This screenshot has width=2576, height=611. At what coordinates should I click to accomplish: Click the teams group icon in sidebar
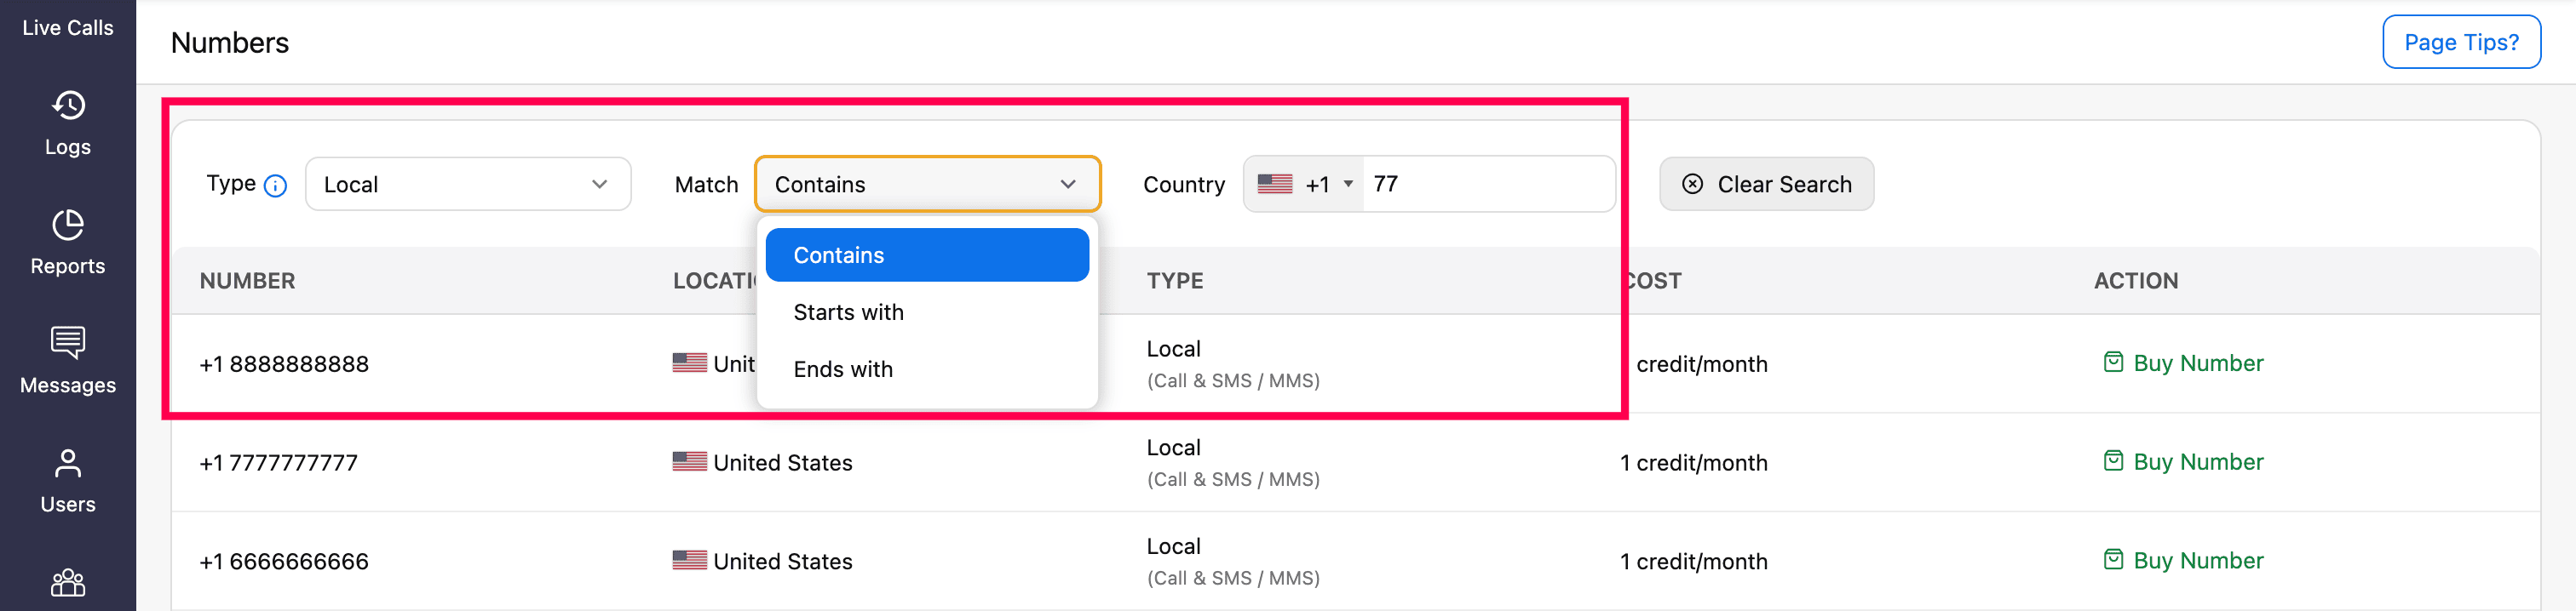(x=68, y=582)
